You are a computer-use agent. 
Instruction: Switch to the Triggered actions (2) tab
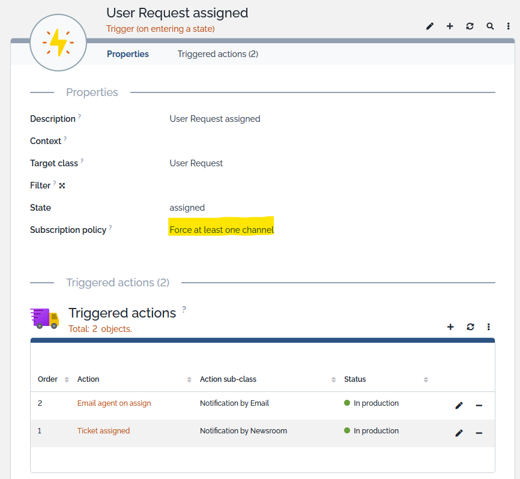(217, 54)
